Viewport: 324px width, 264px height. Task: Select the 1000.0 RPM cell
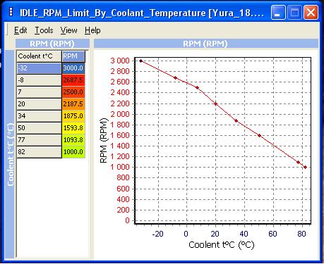73,152
